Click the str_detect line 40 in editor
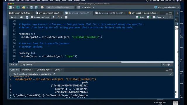This screenshot has height=105, width=187. point(49,56)
